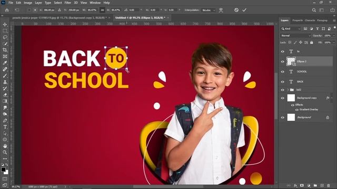Toggle layer filtering on/off switch
The image size is (337, 189).
tap(334, 28)
